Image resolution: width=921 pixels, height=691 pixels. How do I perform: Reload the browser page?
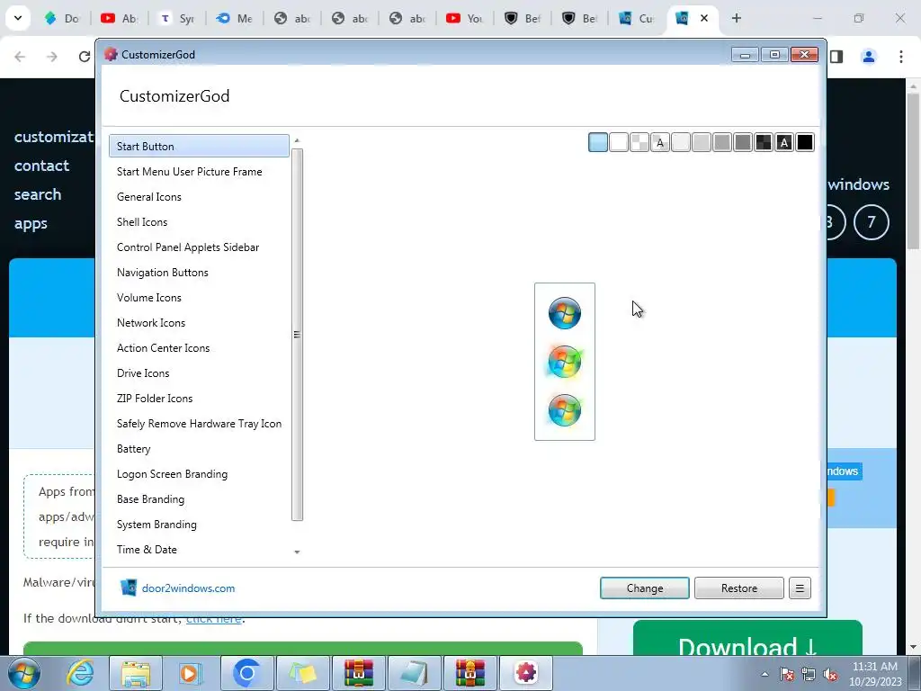tap(85, 57)
